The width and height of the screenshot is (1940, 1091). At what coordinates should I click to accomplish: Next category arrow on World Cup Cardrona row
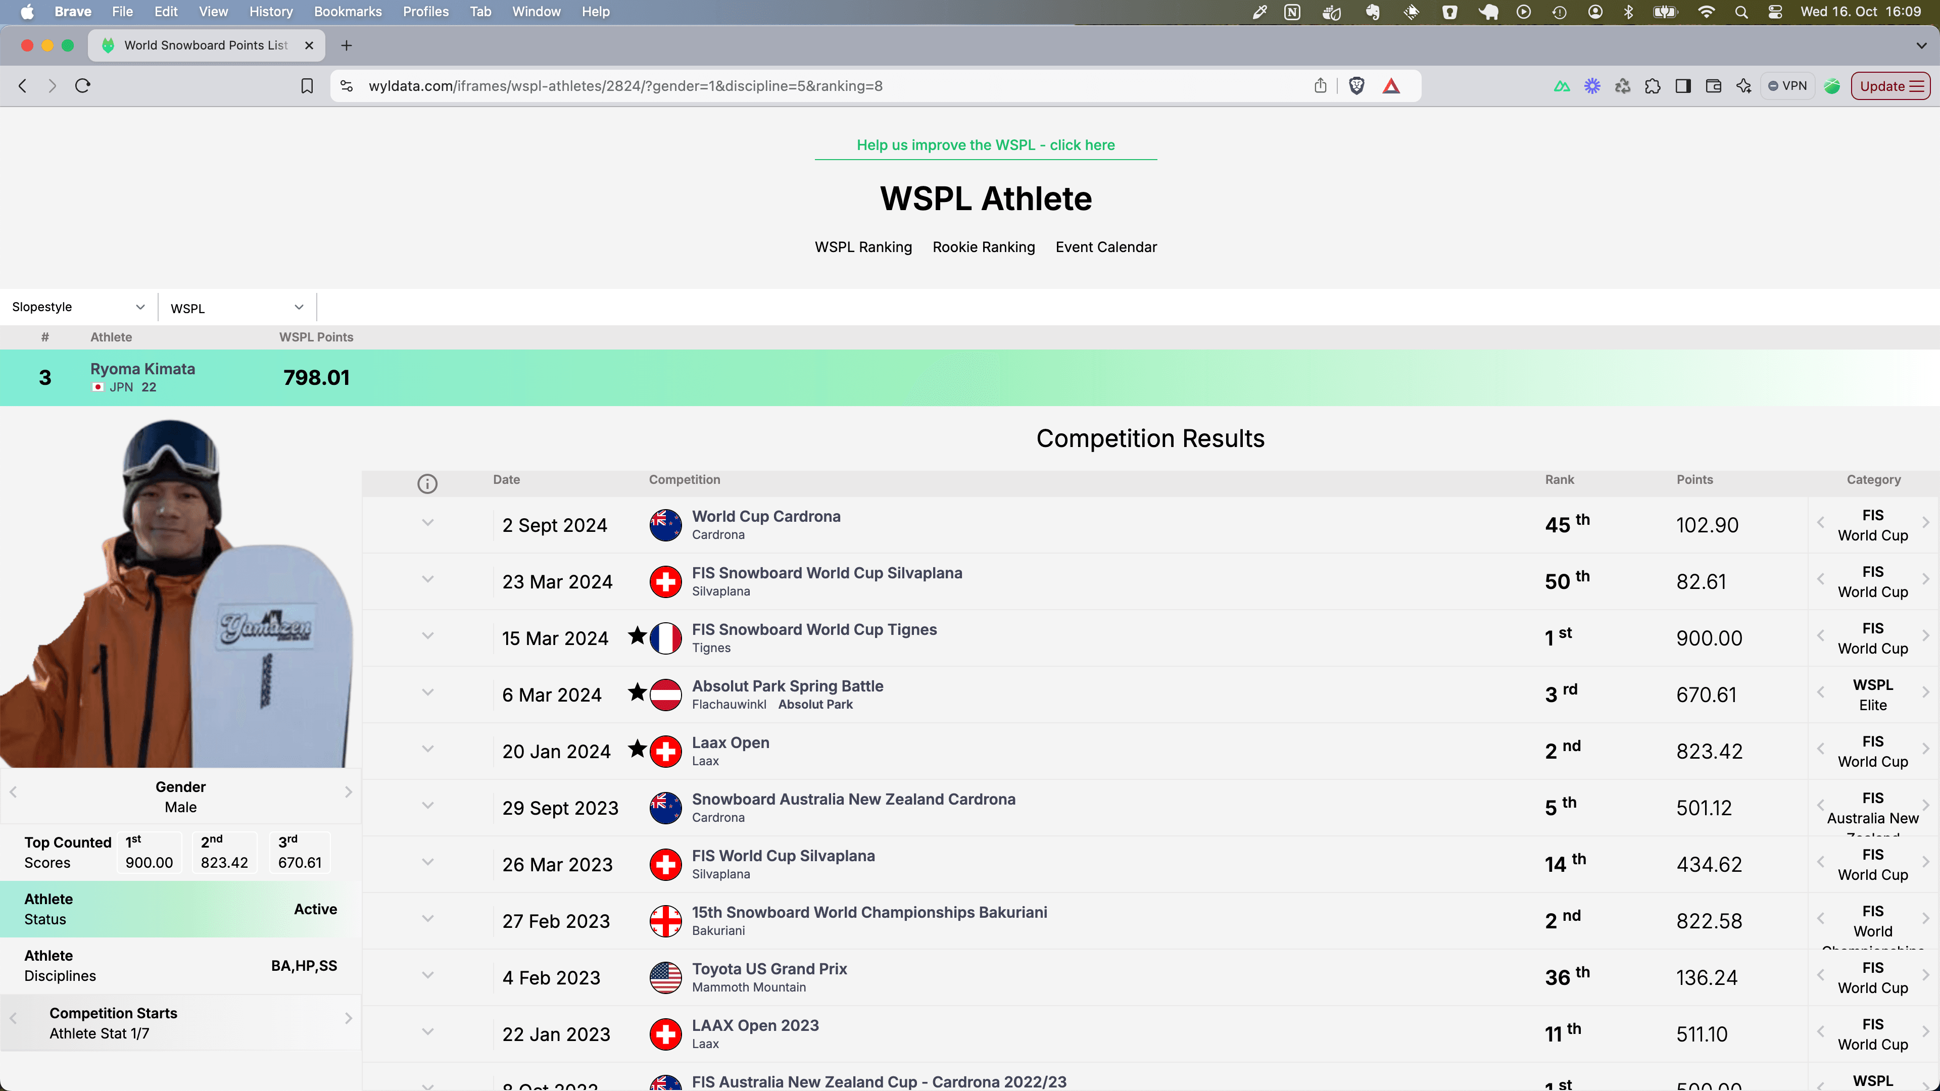(1925, 523)
